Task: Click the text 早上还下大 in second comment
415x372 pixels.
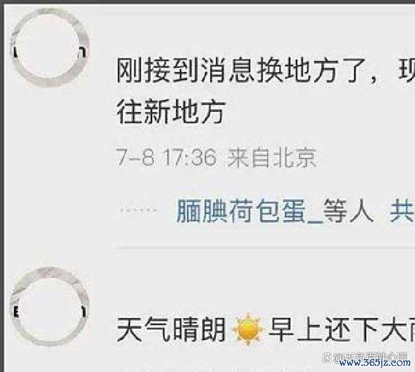Action: (342, 329)
